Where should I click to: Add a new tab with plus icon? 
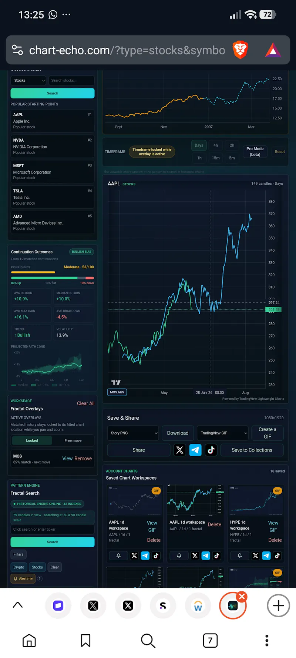coord(278,606)
